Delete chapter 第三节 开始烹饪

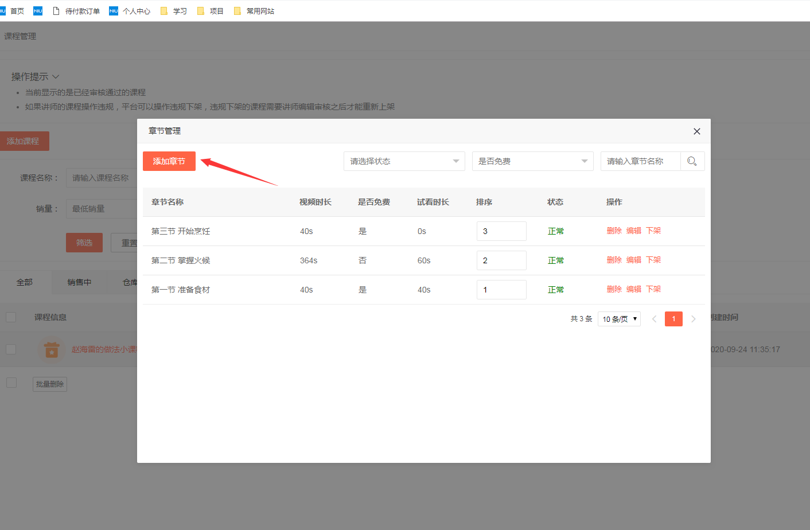pyautogui.click(x=614, y=231)
